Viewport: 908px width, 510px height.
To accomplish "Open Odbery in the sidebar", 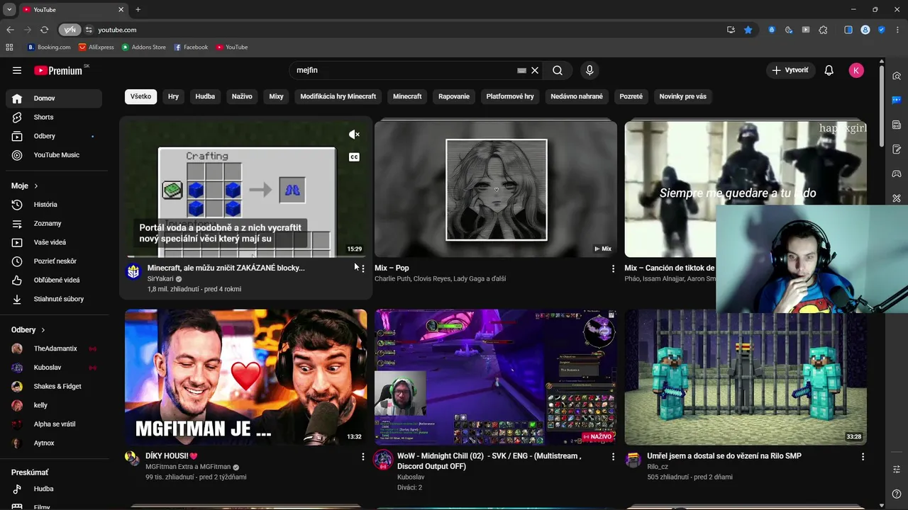I will tap(54, 136).
